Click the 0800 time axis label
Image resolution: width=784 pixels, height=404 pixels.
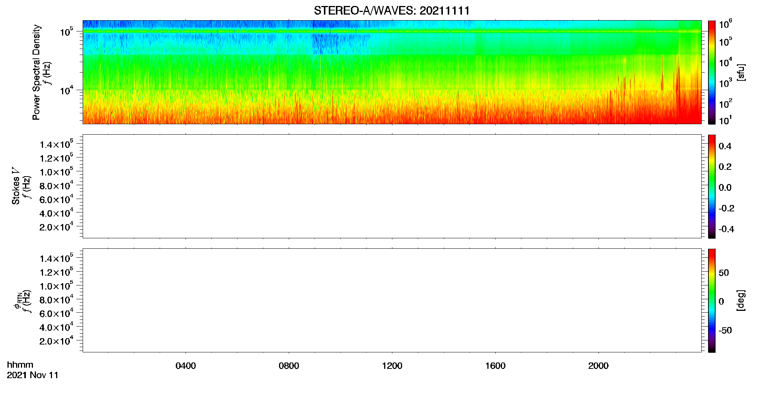point(289,366)
